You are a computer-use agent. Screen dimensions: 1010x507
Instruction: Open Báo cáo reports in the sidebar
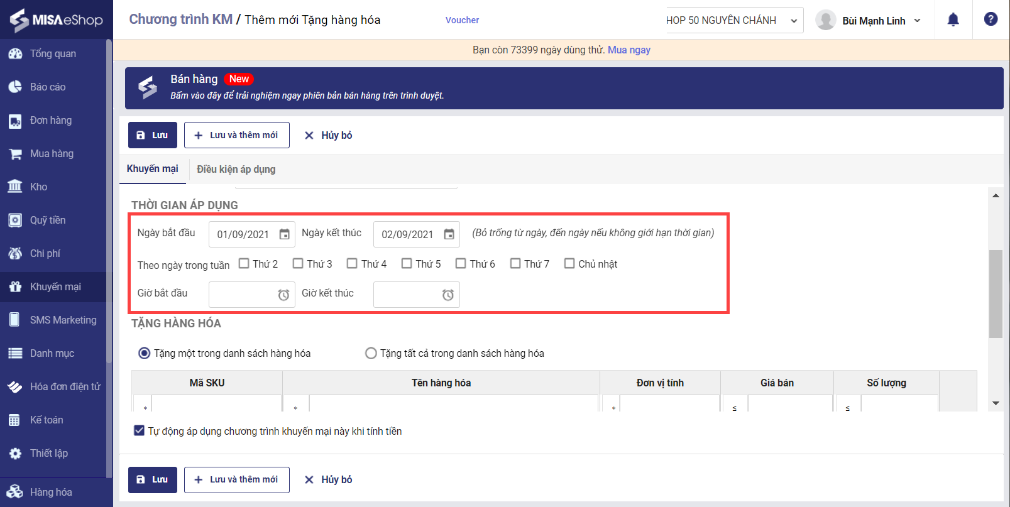(x=47, y=87)
